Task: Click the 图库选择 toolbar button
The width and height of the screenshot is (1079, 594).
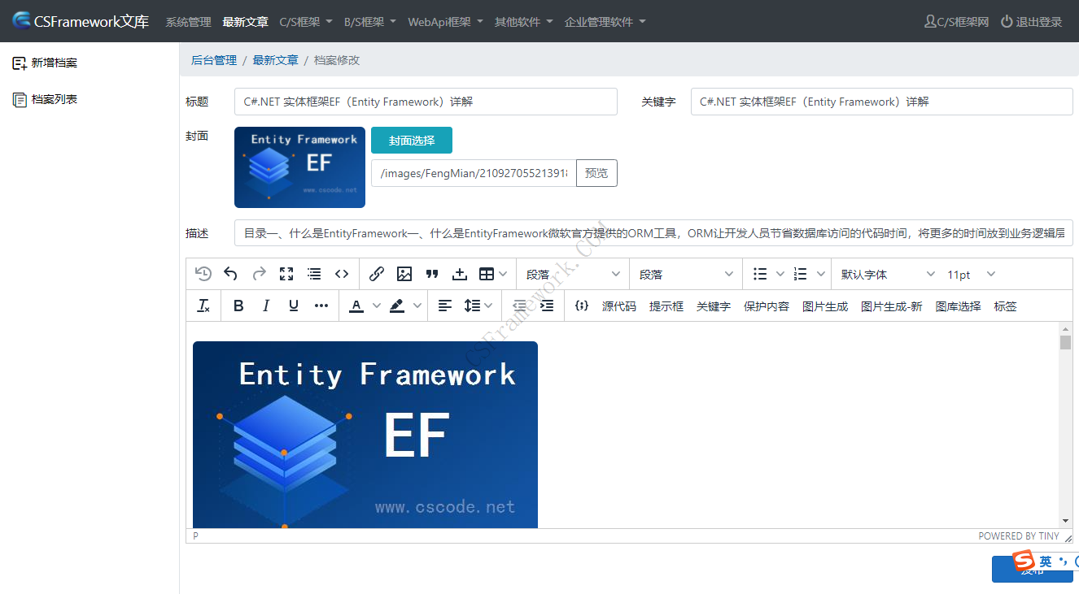Action: [x=958, y=306]
